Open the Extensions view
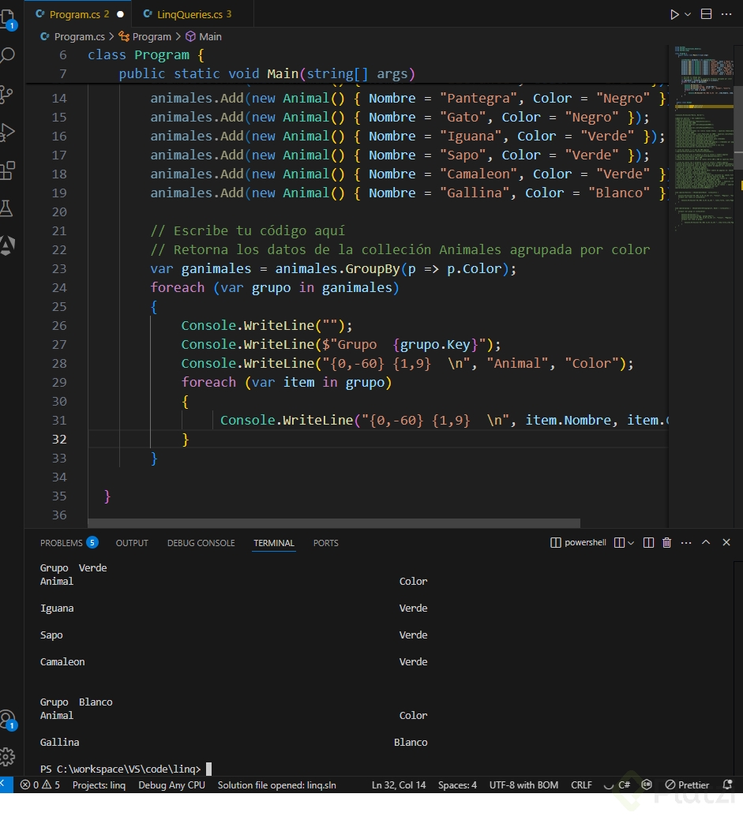The image size is (743, 820). tap(8, 169)
